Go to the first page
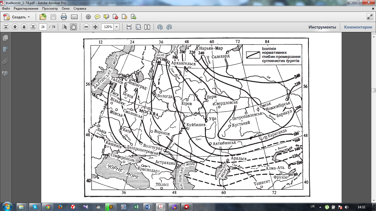 click(6, 27)
